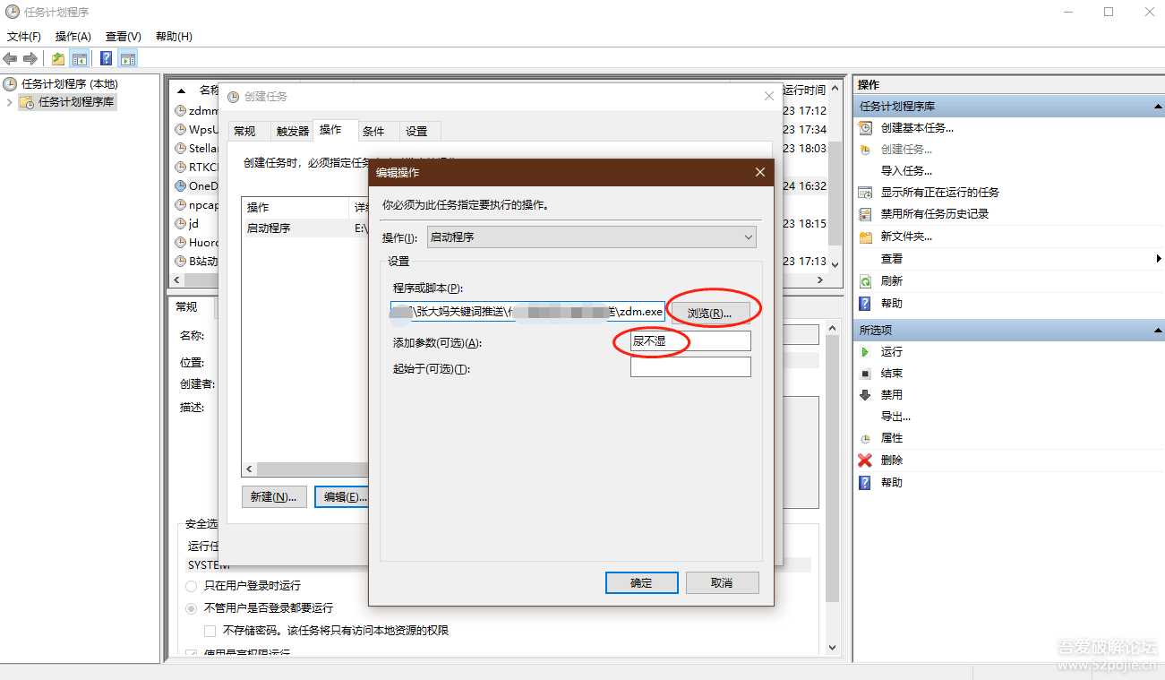Click the 刷新 refresh icon
Screen dimensions: 1165x680
pyautogui.click(x=865, y=280)
